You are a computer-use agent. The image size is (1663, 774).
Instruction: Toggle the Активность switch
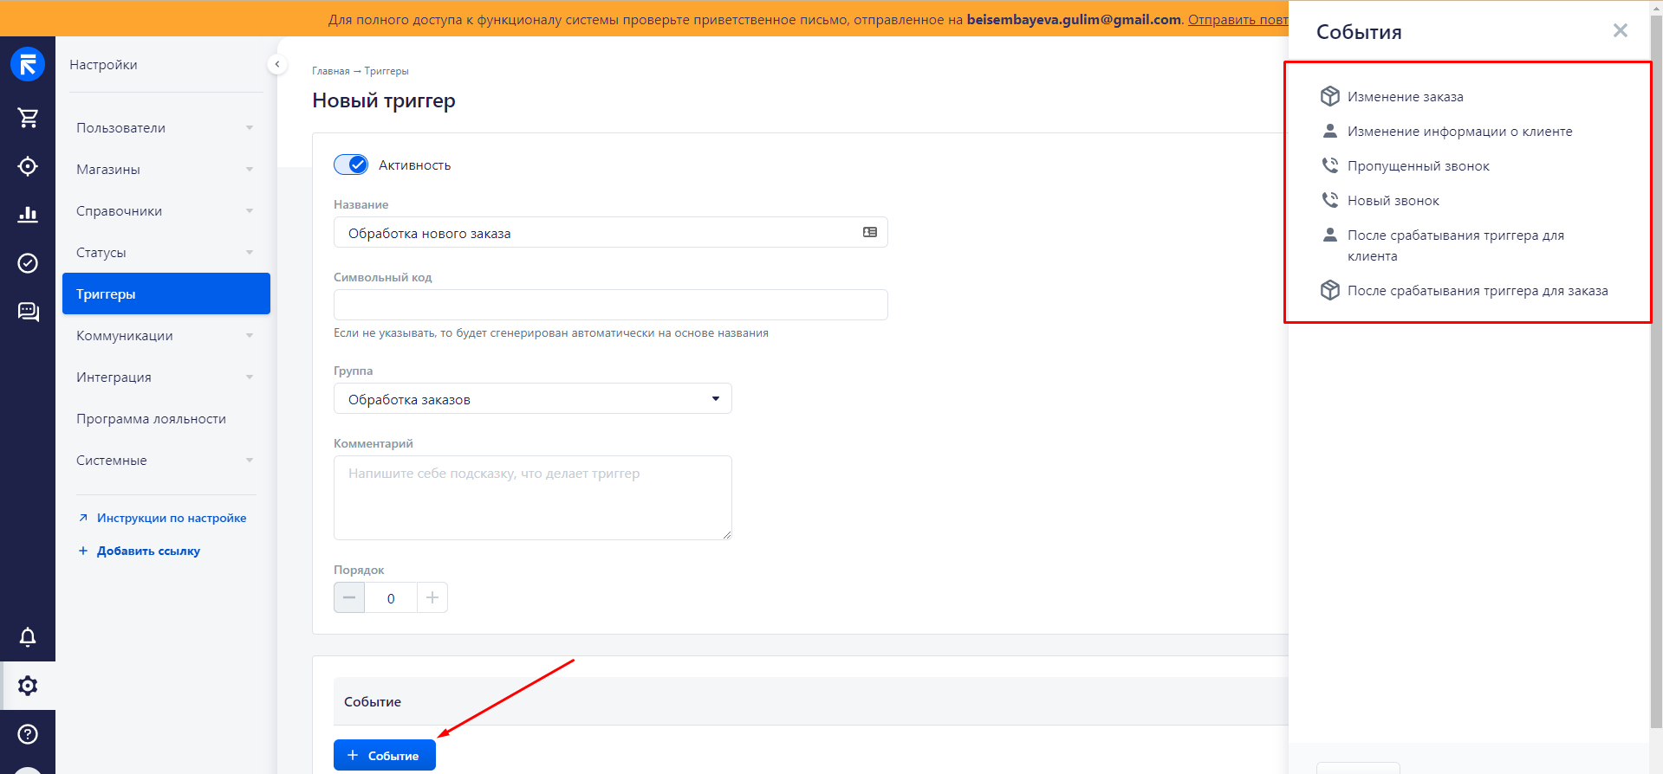[351, 164]
